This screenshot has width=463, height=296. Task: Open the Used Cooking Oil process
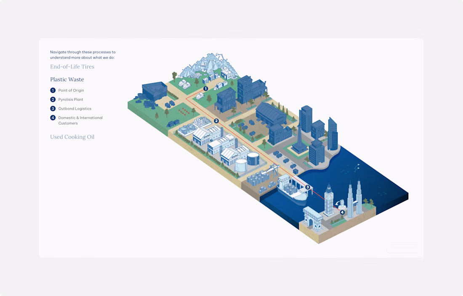[x=72, y=136]
